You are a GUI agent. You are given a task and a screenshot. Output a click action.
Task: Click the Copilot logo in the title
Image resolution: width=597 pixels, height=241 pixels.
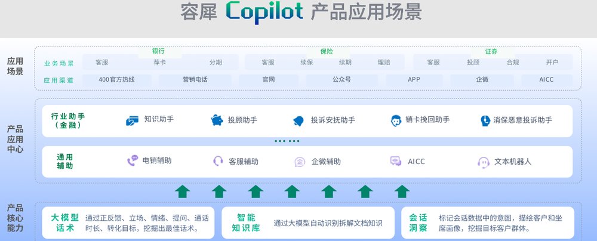(x=264, y=12)
